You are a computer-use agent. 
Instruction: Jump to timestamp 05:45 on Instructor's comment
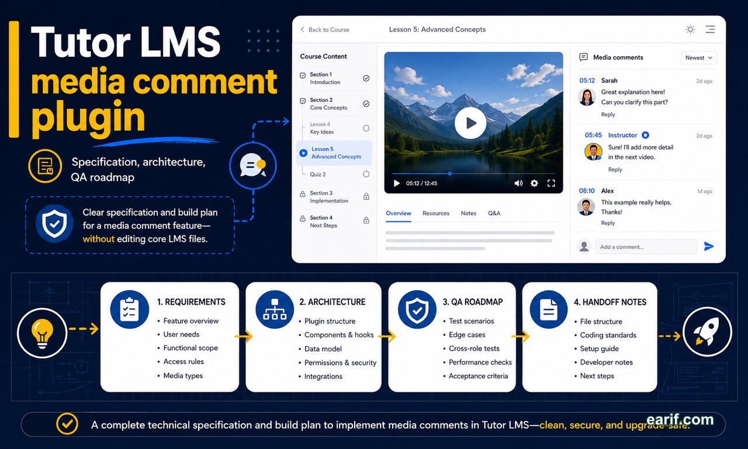pos(594,135)
